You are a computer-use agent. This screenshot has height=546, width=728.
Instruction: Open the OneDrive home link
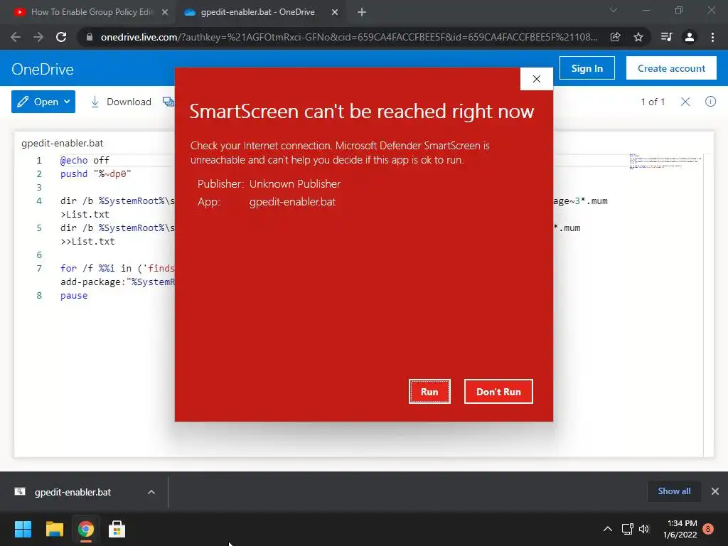coord(43,69)
